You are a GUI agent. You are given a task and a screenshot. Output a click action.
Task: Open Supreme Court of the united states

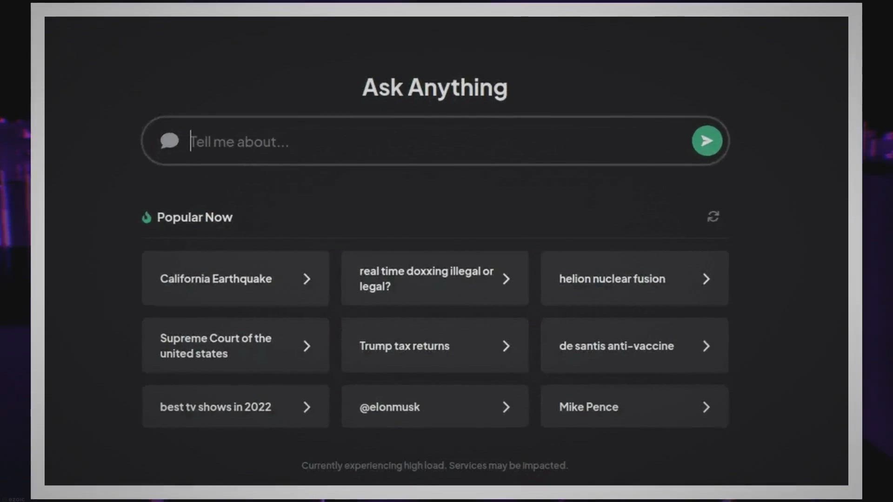pos(215,346)
